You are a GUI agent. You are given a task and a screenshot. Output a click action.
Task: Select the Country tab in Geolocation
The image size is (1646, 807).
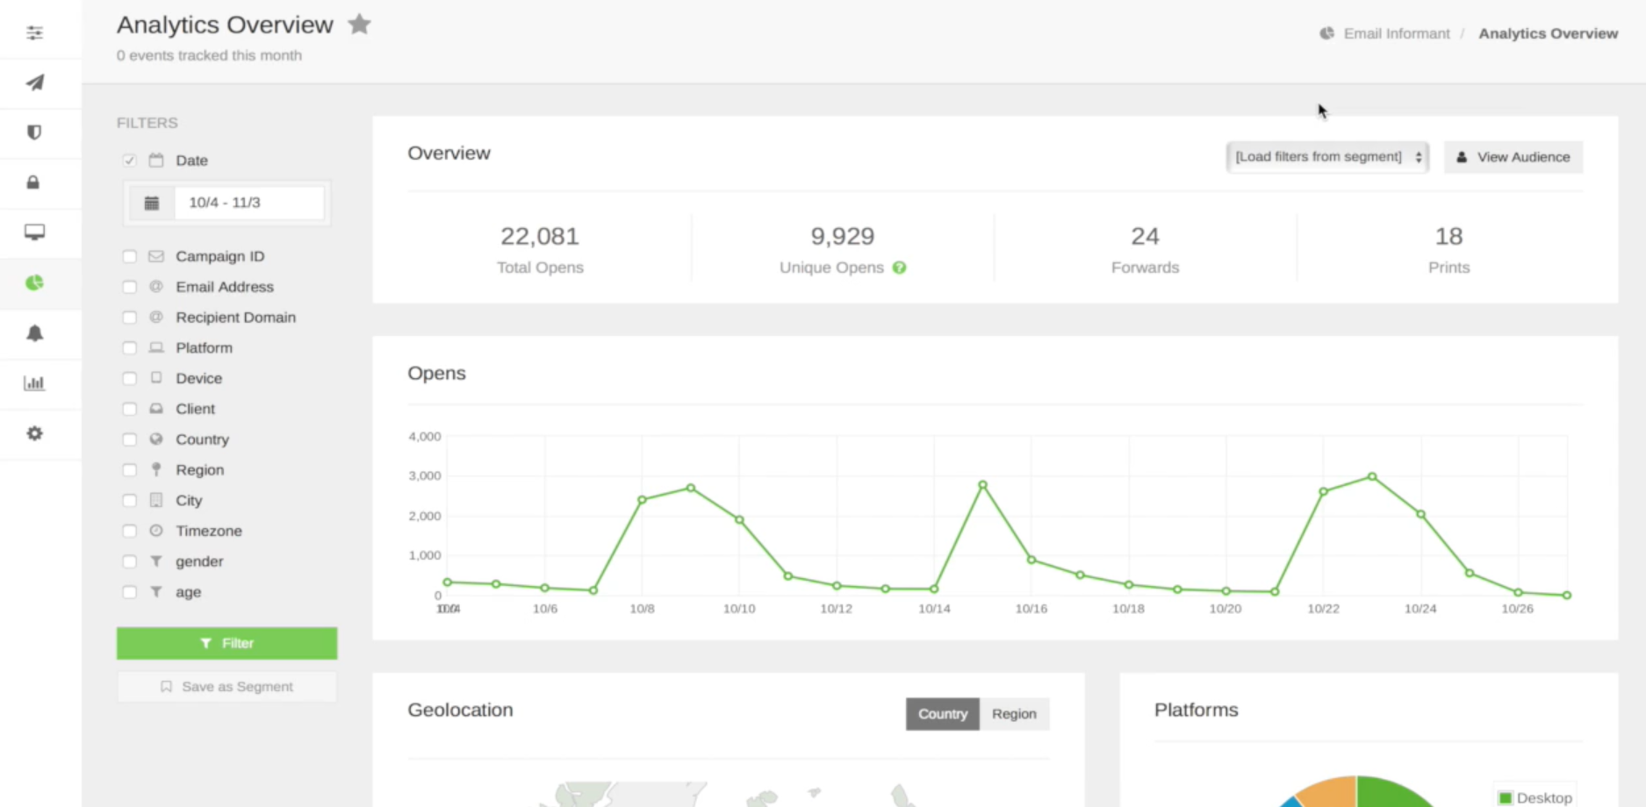coord(942,714)
